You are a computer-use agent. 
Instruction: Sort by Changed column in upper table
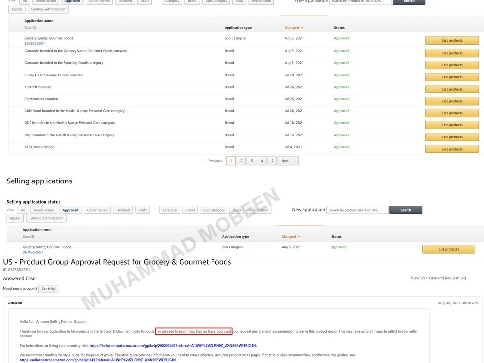pyautogui.click(x=294, y=28)
